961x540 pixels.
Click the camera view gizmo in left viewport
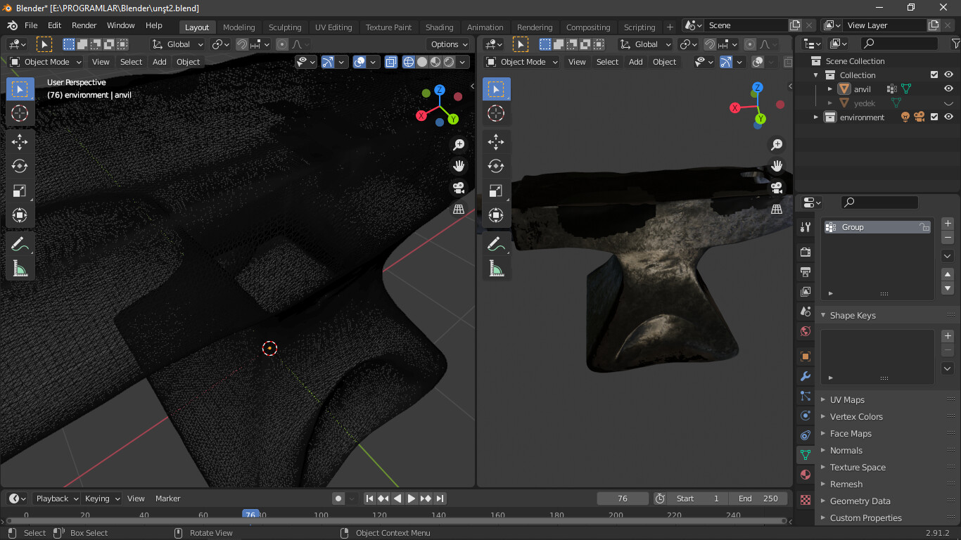pyautogui.click(x=459, y=188)
